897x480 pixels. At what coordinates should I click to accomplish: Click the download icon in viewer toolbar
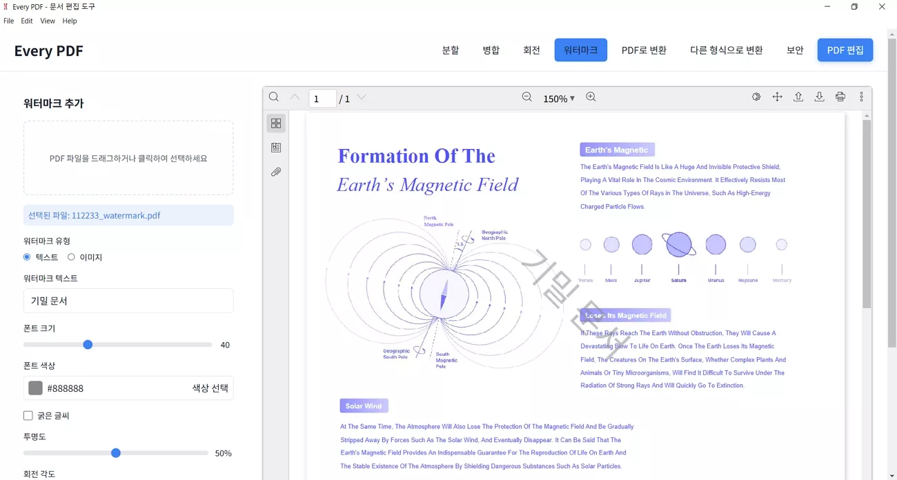(x=819, y=97)
